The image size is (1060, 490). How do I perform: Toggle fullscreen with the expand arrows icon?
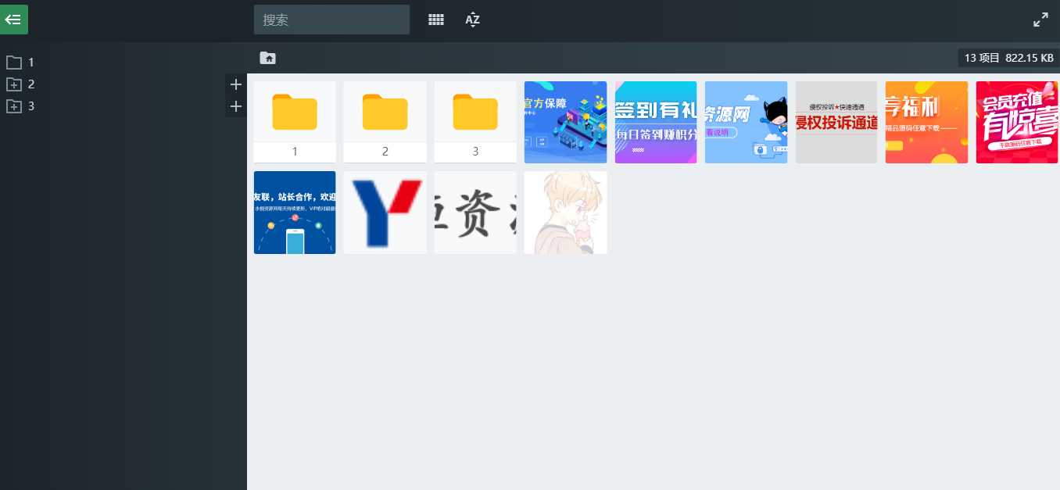pos(1040,19)
